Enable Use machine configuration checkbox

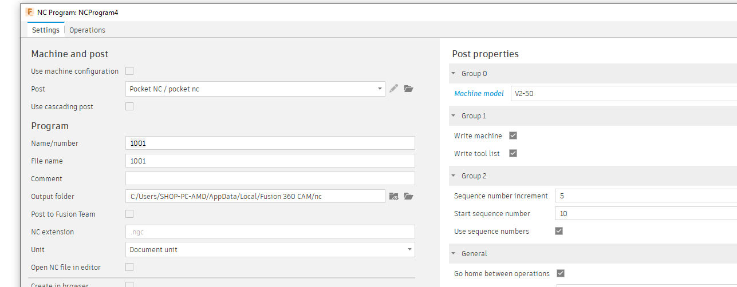pyautogui.click(x=129, y=71)
